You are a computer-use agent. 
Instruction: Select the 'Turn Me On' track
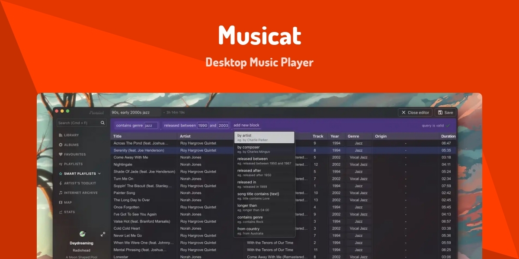point(123,179)
